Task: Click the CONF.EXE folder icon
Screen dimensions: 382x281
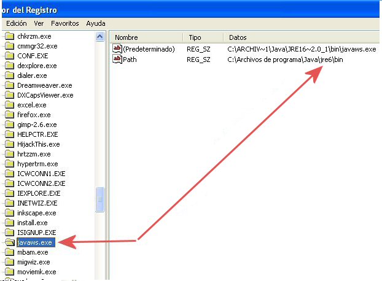Action: [9, 56]
